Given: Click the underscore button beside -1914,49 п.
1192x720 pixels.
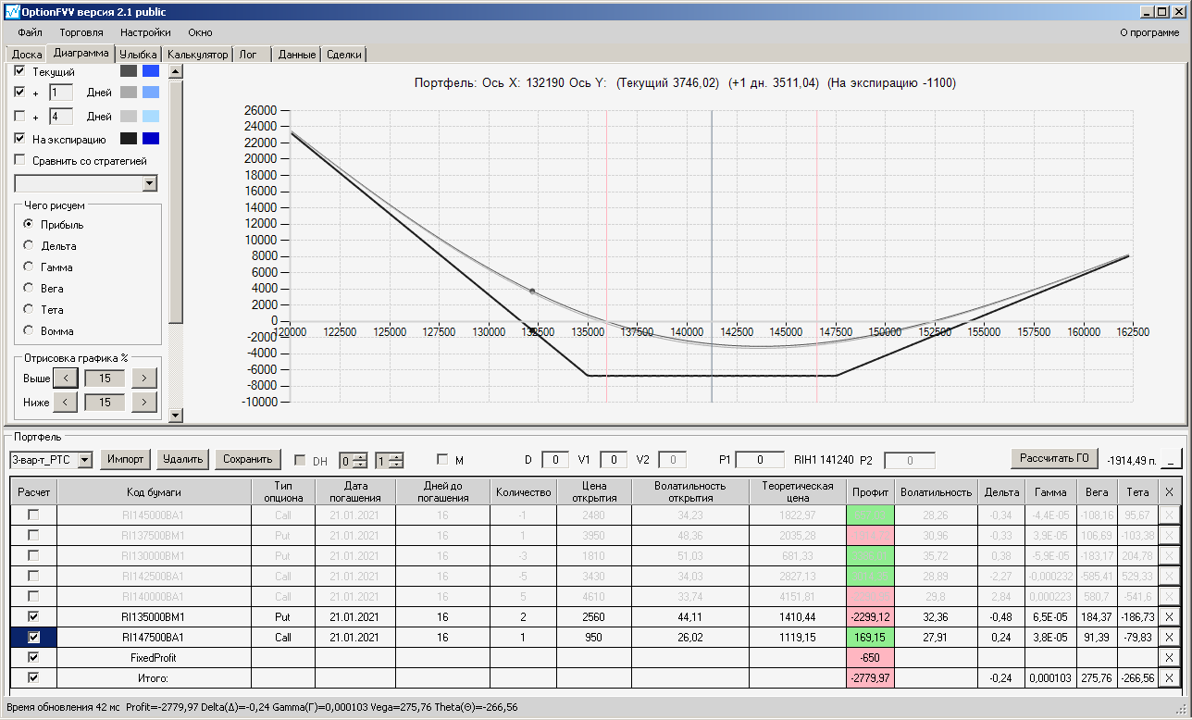Looking at the screenshot, I should tap(1172, 459).
